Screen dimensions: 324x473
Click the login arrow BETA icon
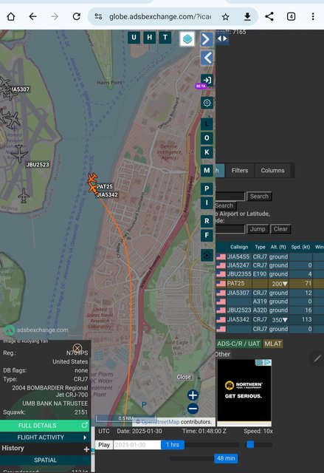[207, 80]
